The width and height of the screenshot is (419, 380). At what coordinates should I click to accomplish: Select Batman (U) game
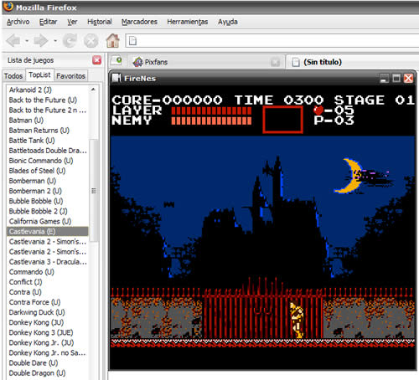[48, 121]
